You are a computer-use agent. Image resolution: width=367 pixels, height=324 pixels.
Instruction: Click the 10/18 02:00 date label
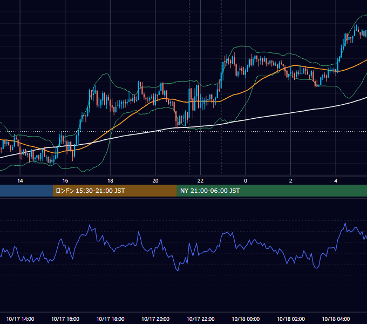291,319
